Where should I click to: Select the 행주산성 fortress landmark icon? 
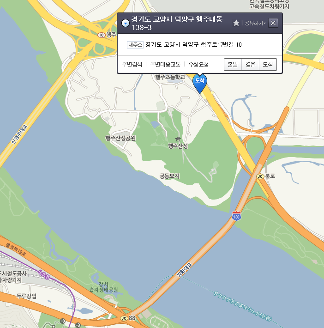point(178,139)
